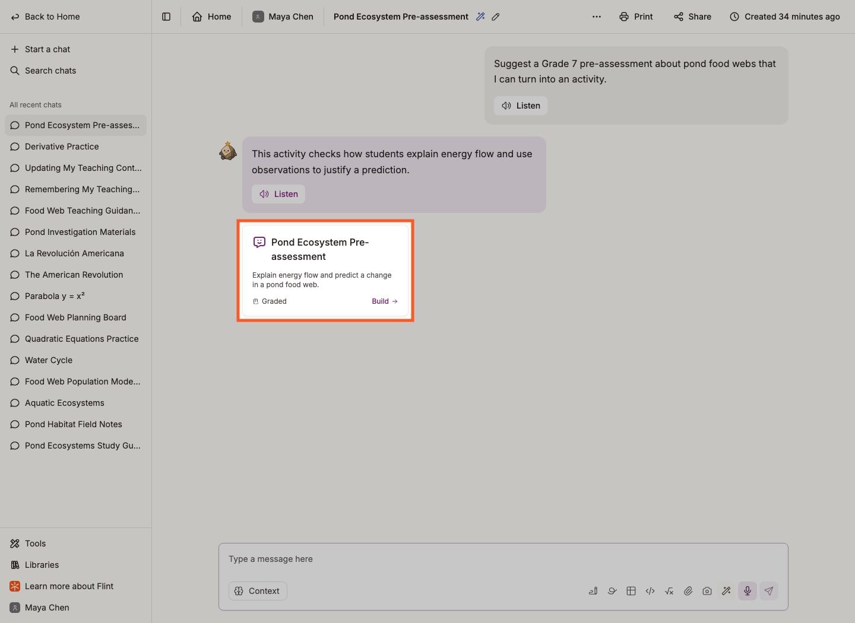Screen dimensions: 855x623
Task: Click the camera icon in message bar
Action: (x=707, y=591)
